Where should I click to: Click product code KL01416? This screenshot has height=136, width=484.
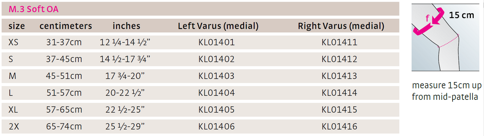click(x=339, y=127)
